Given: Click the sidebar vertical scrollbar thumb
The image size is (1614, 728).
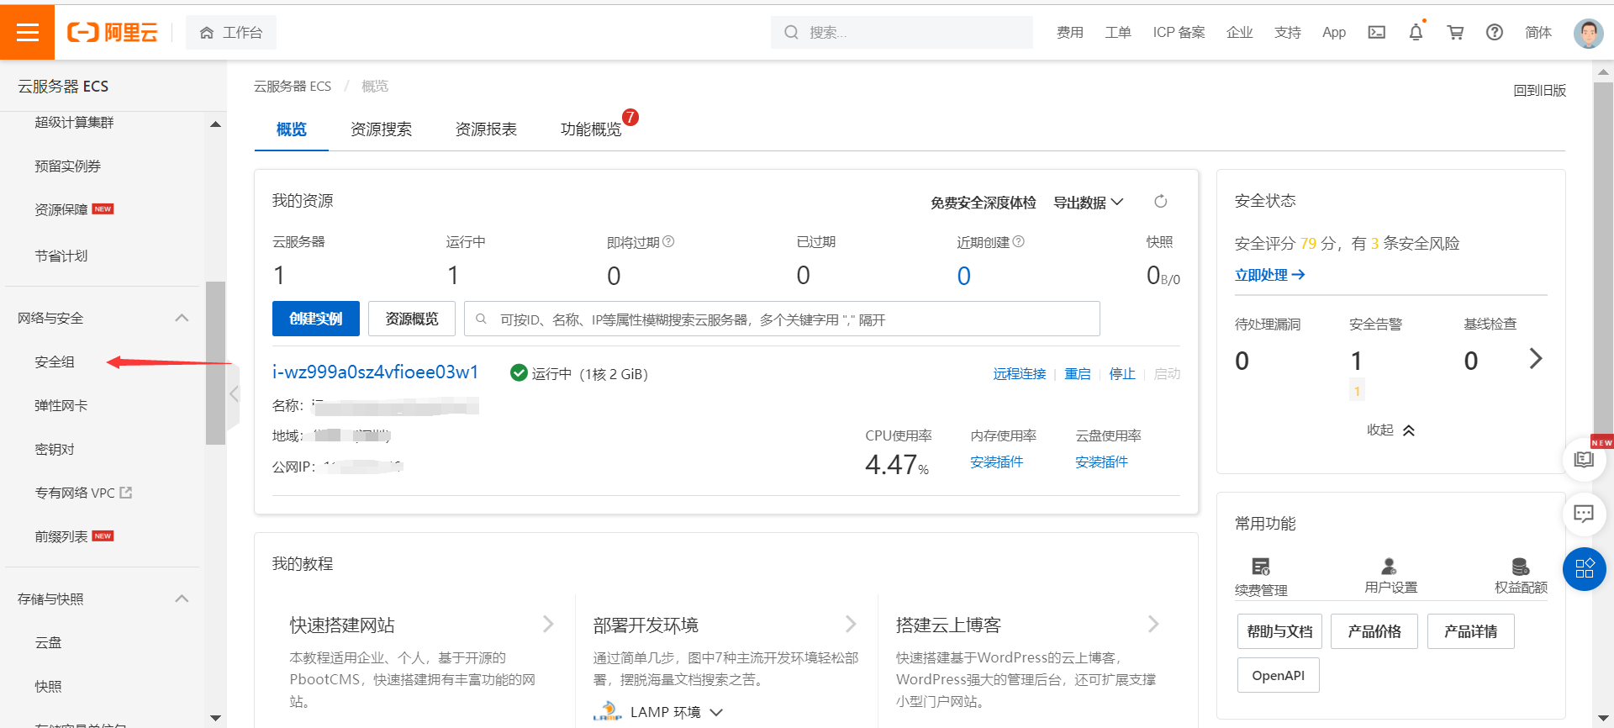Looking at the screenshot, I should (x=215, y=361).
